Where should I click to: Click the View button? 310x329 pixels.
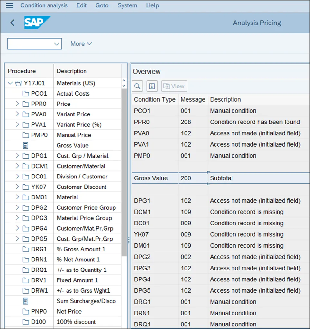pos(174,86)
